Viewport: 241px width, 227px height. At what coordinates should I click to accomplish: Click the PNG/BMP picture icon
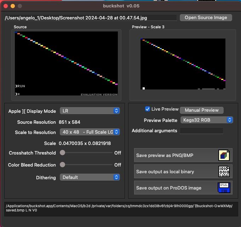(x=224, y=155)
